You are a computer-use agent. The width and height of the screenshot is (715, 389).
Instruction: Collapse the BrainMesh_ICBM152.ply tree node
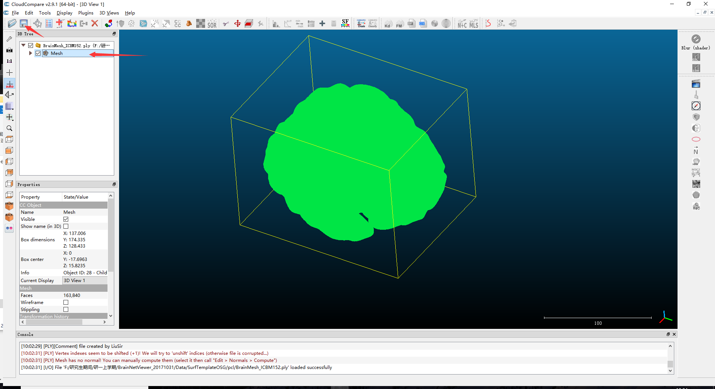tap(23, 45)
